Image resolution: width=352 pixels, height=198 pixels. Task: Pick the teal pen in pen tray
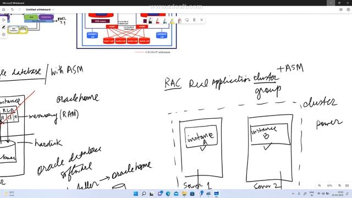[x=165, y=21]
